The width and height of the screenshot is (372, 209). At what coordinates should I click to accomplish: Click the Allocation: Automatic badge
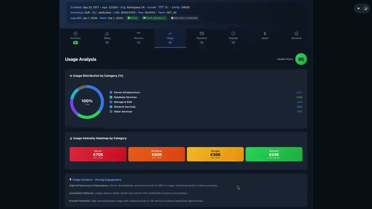tap(184, 18)
